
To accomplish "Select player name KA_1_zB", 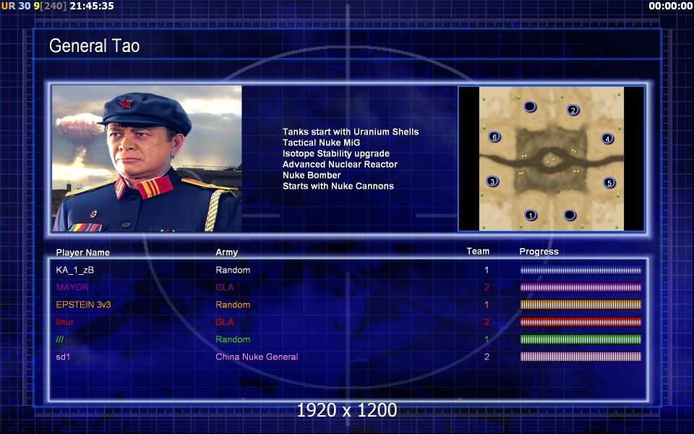I will (x=74, y=270).
